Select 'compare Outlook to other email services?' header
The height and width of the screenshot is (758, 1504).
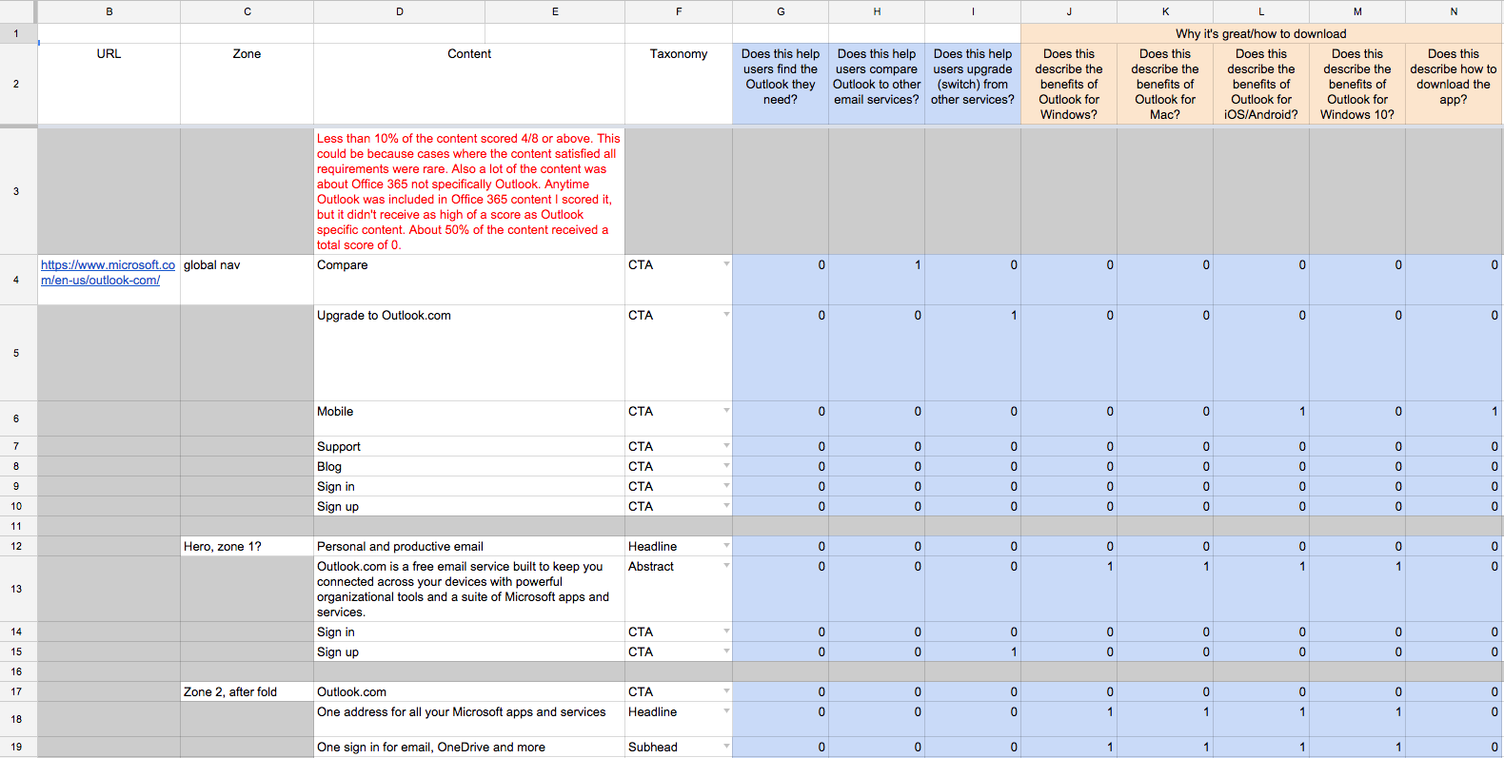(877, 84)
